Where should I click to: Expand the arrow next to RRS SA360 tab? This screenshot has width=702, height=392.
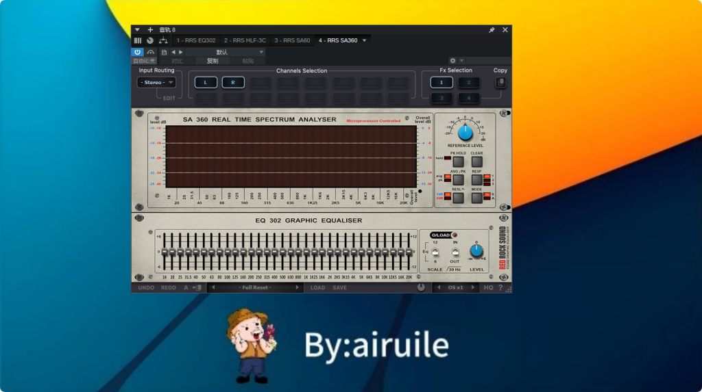[x=365, y=40]
